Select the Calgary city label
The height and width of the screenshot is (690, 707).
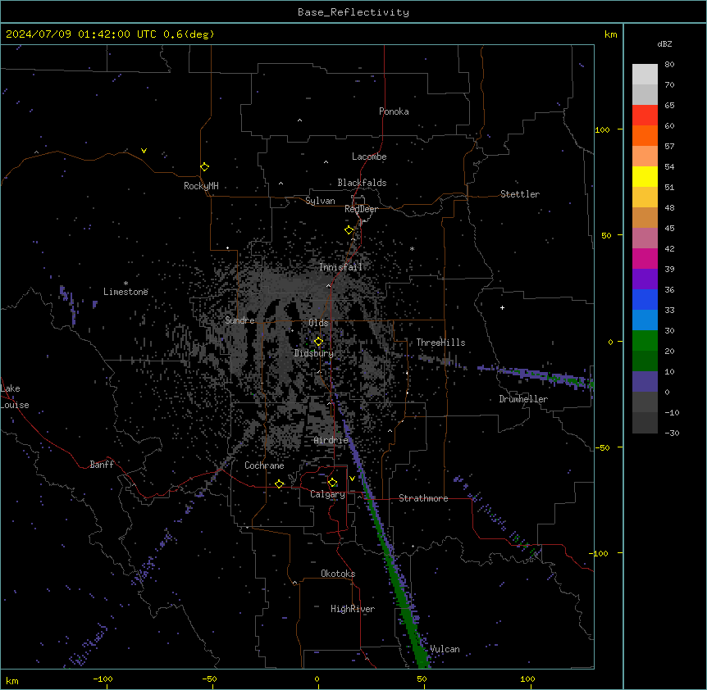pos(327,494)
